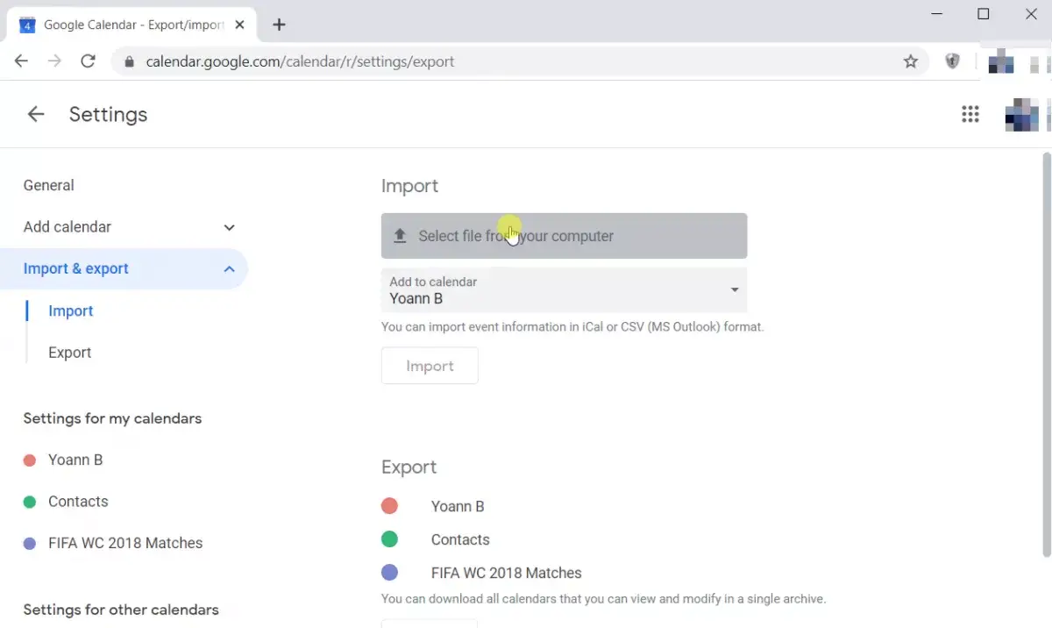This screenshot has height=628, width=1052.
Task: Open General settings
Action: pos(49,185)
